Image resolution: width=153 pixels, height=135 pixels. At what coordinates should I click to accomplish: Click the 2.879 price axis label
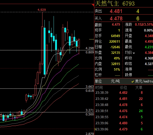(x=89, y=134)
